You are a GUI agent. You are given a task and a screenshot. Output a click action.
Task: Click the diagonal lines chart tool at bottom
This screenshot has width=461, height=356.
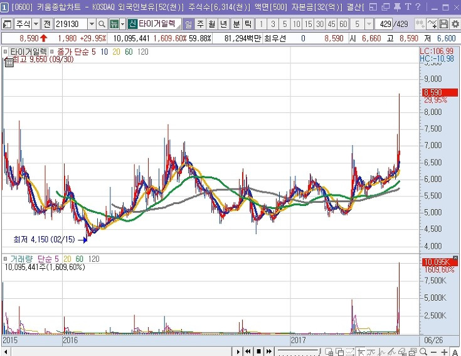391,352
